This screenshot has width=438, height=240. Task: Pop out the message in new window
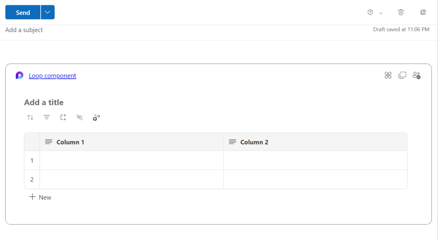(423, 12)
